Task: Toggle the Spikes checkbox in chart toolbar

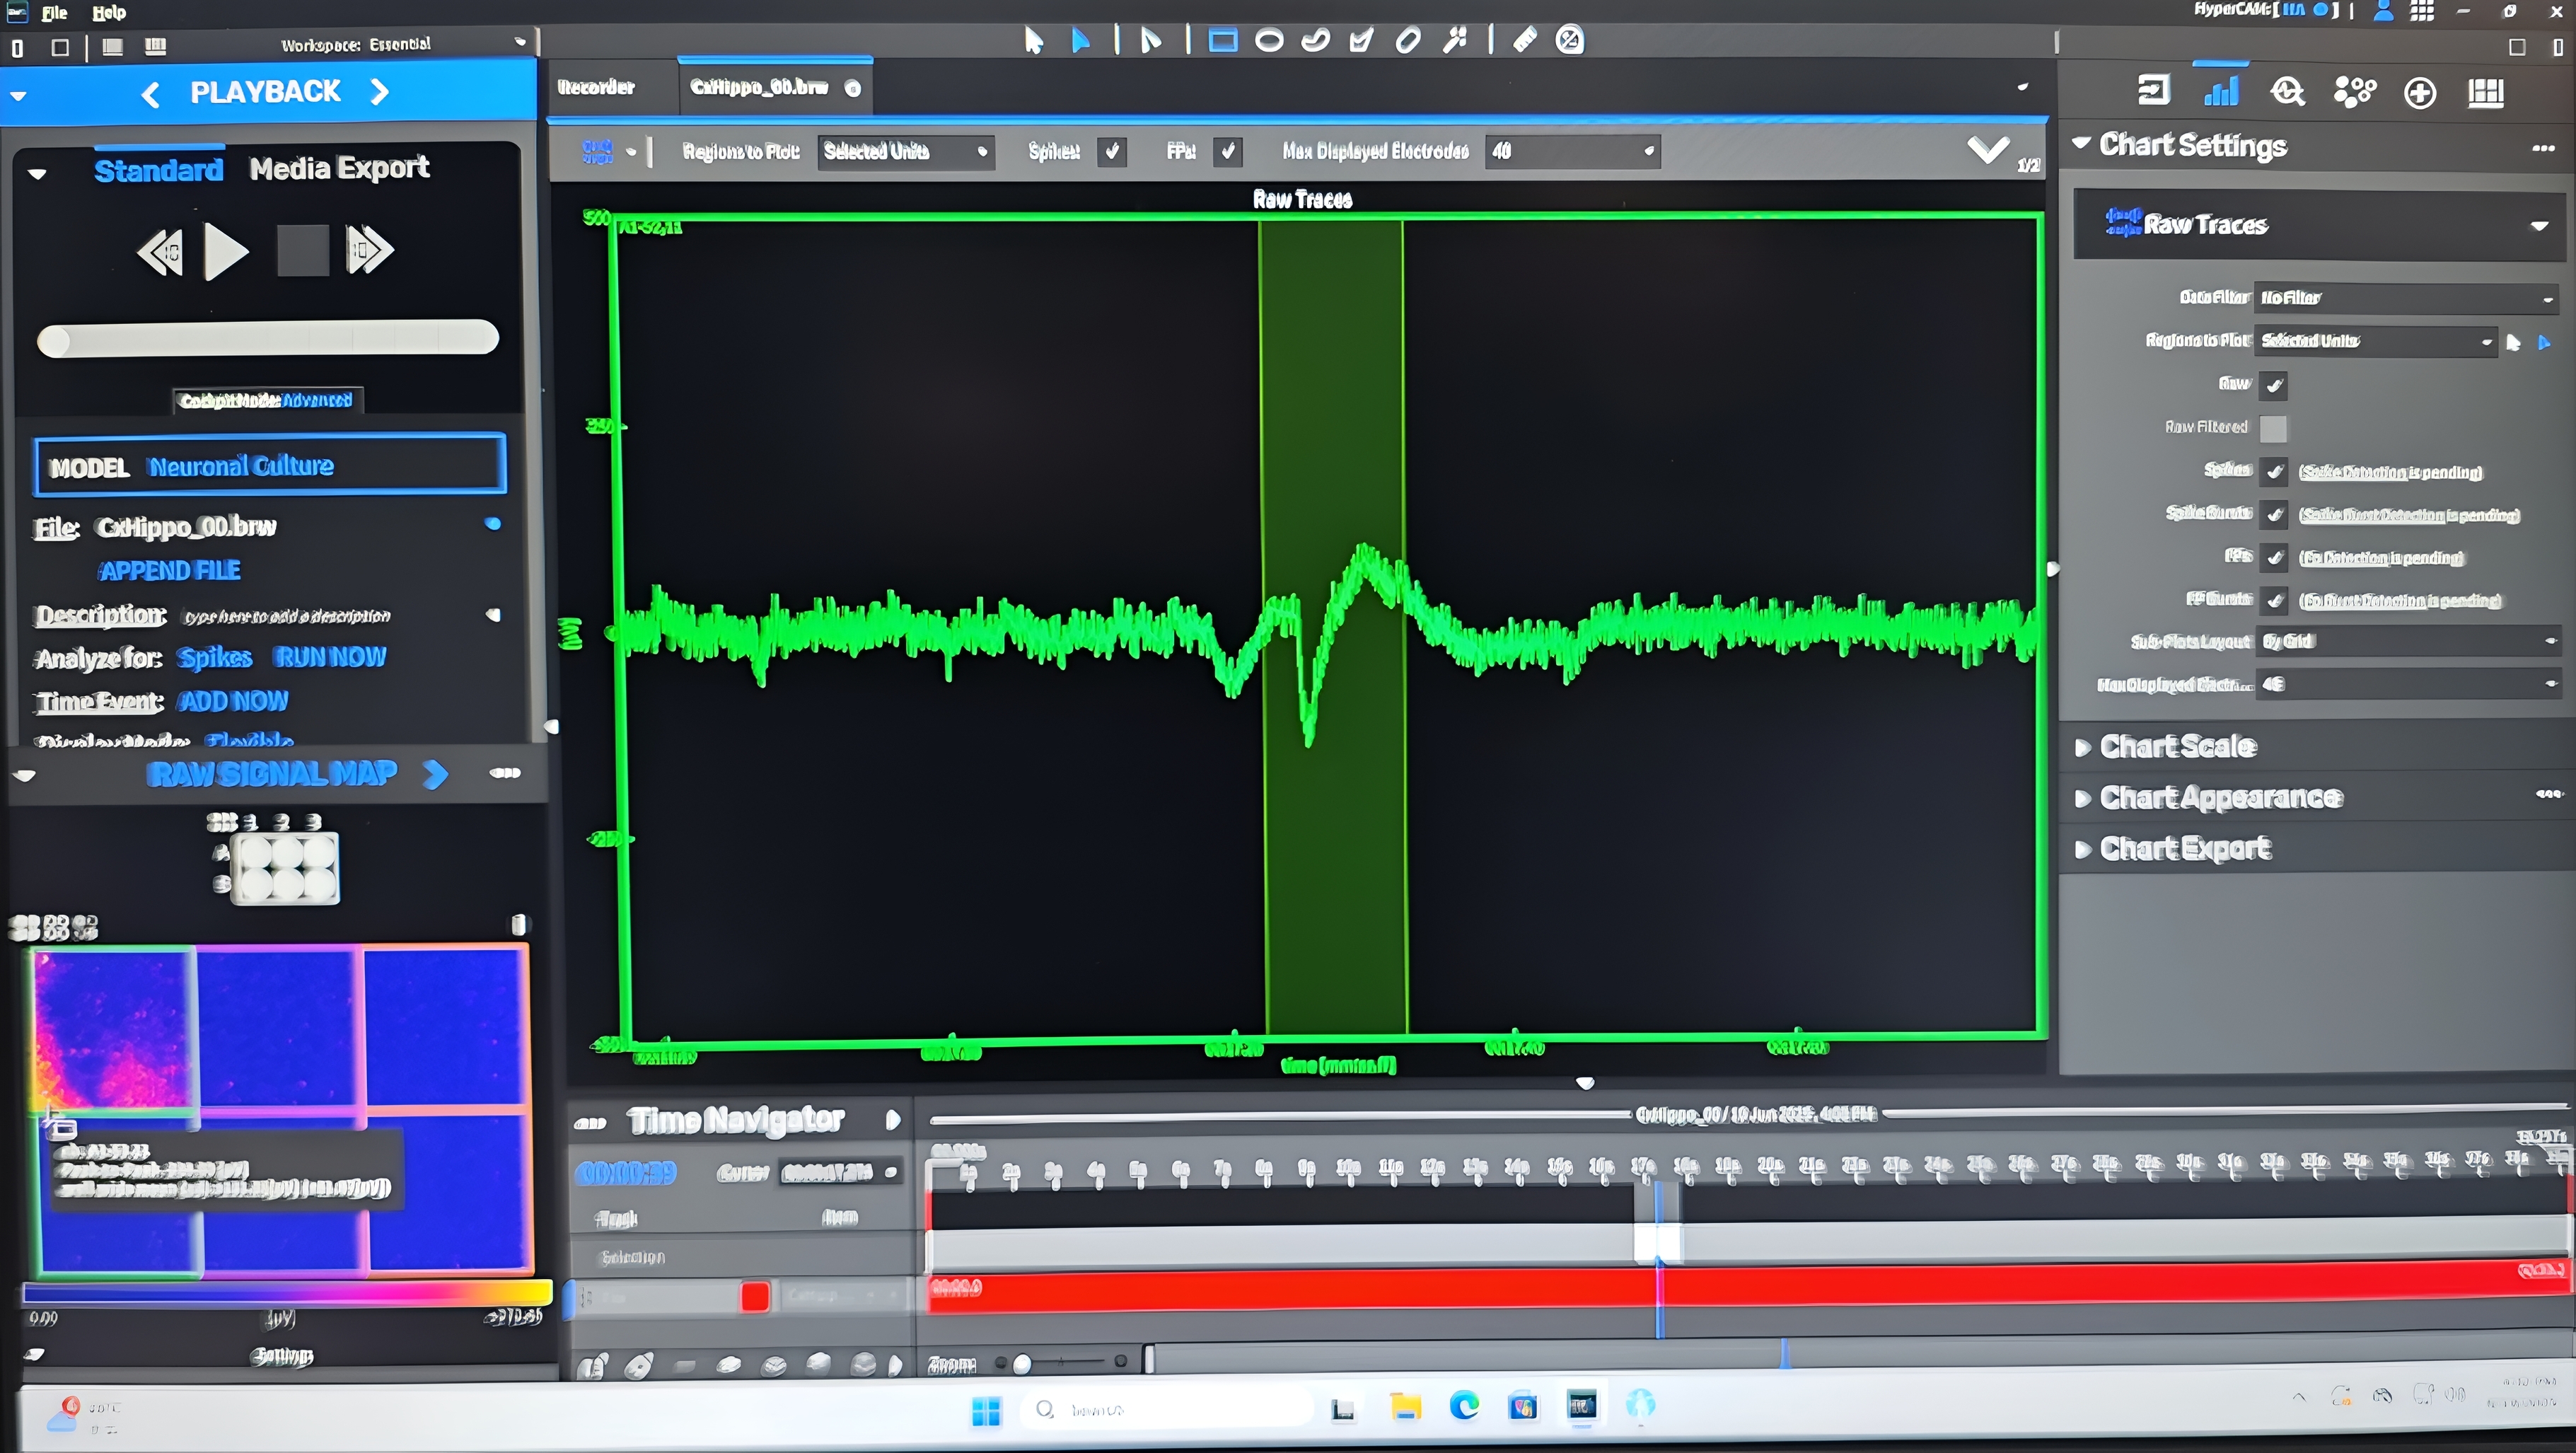Action: tap(1111, 152)
